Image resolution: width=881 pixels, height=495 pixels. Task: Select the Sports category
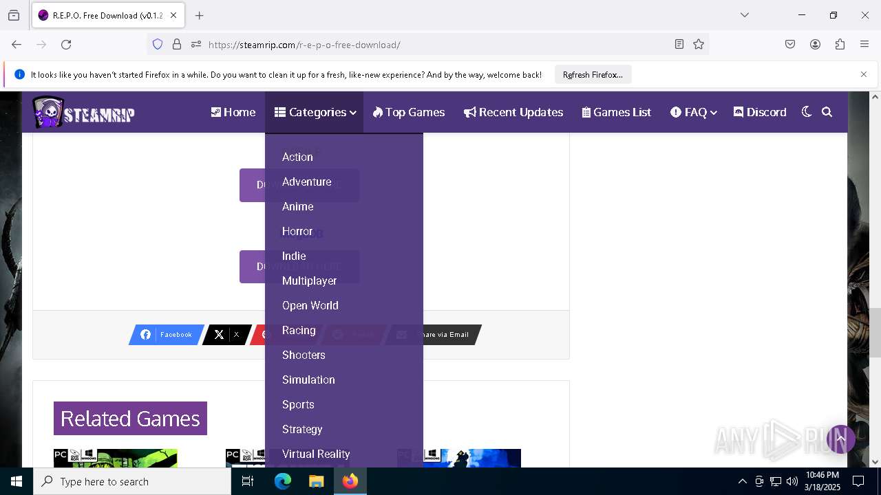pyautogui.click(x=298, y=404)
